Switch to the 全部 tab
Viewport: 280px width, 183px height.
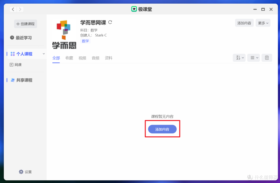coord(56,58)
